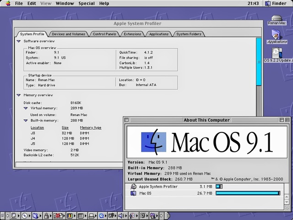293x220 pixels.
Task: Select the J5 memory slot row
Action: [x=60, y=143]
